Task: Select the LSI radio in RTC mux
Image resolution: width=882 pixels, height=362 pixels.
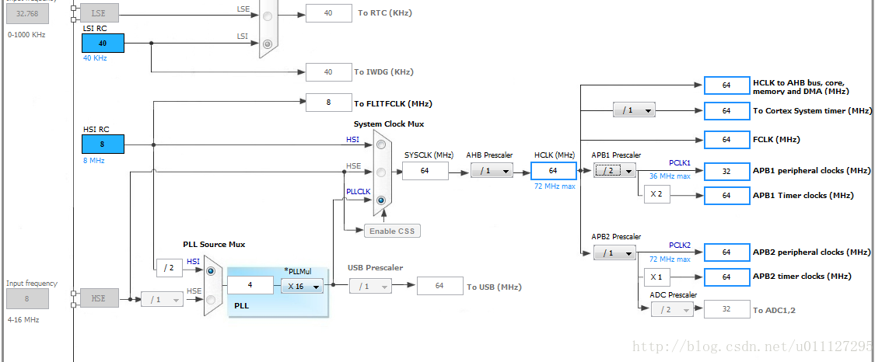Action: coord(268,44)
